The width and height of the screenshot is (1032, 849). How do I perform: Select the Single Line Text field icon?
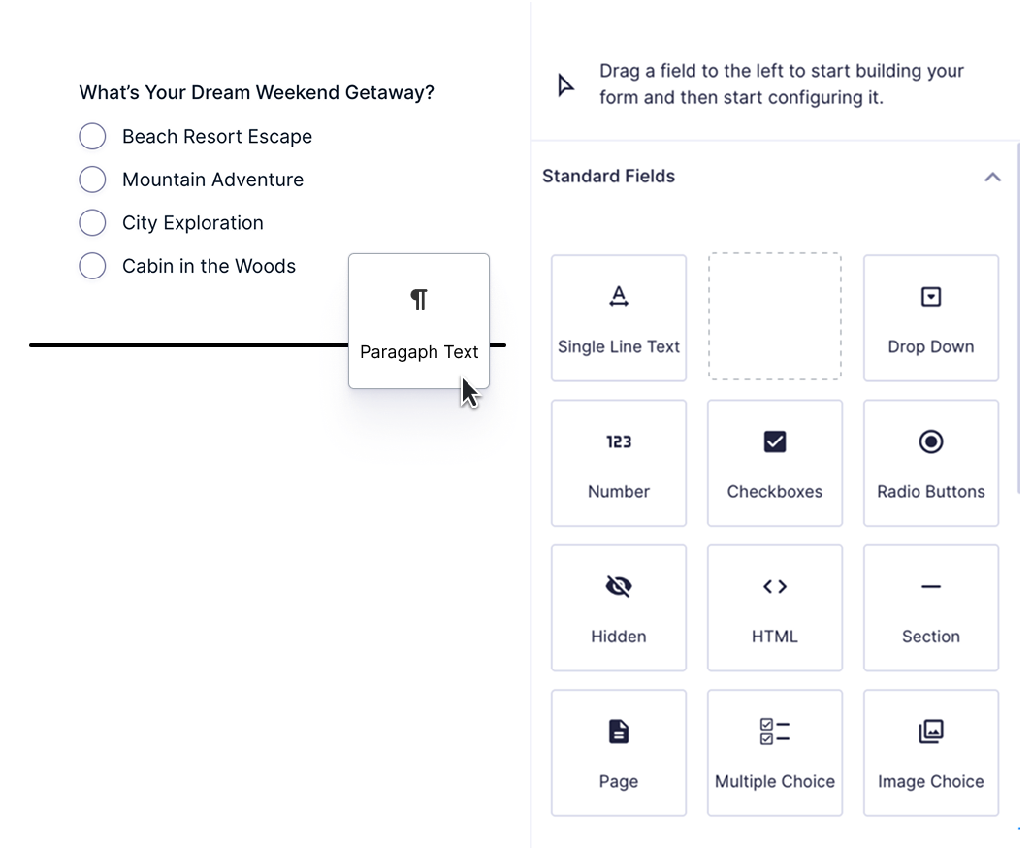click(619, 297)
